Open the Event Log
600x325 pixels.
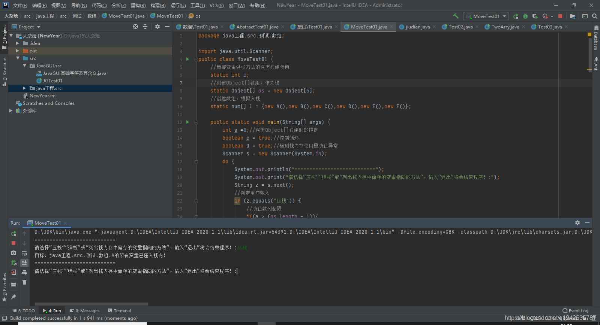(575, 311)
